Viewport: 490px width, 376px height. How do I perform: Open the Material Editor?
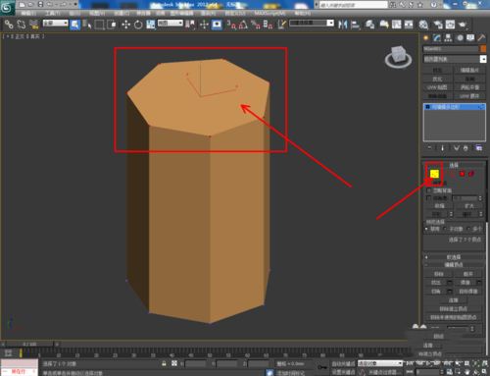point(423,25)
